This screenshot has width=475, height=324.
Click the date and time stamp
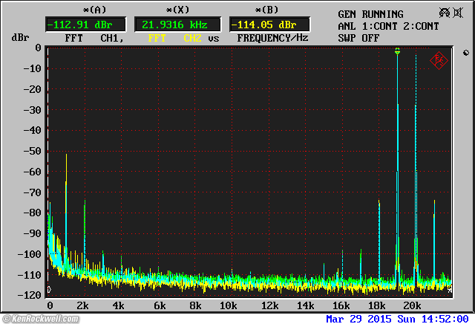(397, 319)
